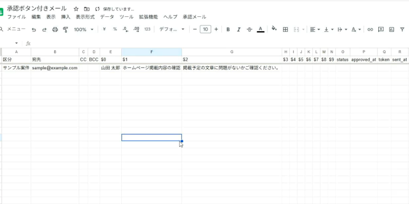Click the move to folder icon
409x204 pixels.
[86, 9]
